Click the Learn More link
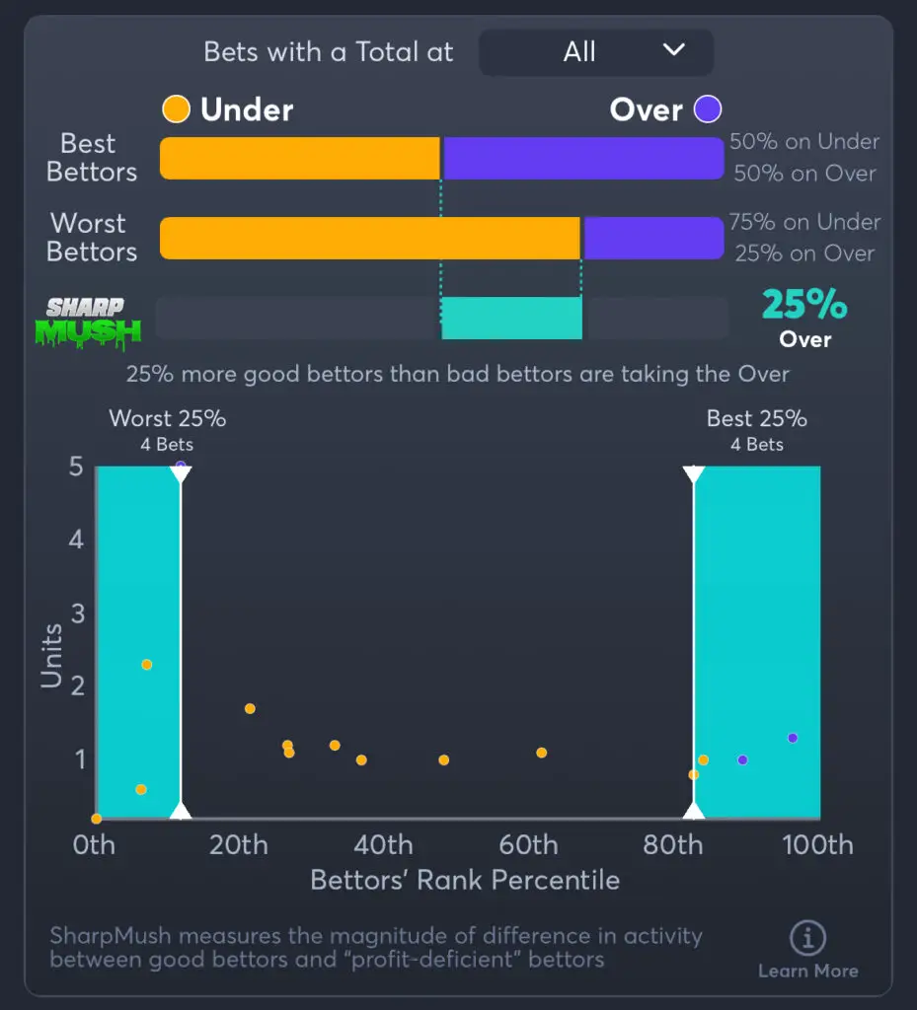The width and height of the screenshot is (917, 1010). (x=807, y=972)
